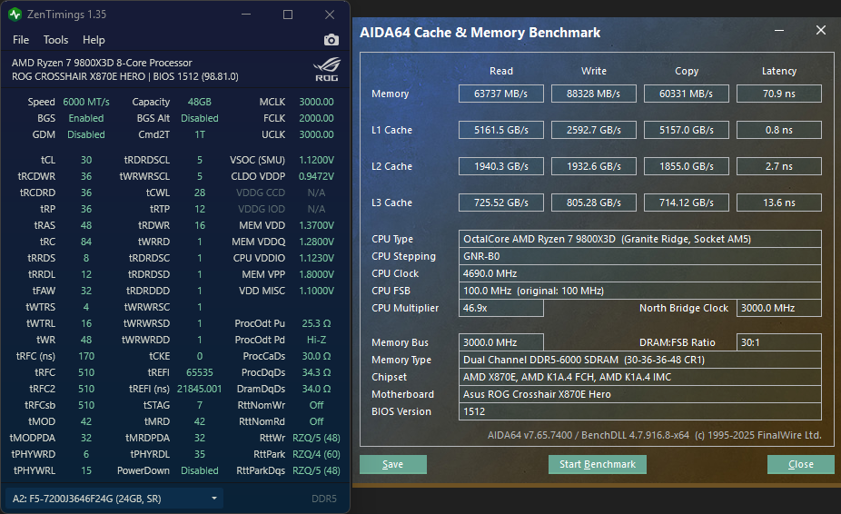The height and width of the screenshot is (514, 841).
Task: Click the ROG logo in ZenTimings
Action: [327, 69]
